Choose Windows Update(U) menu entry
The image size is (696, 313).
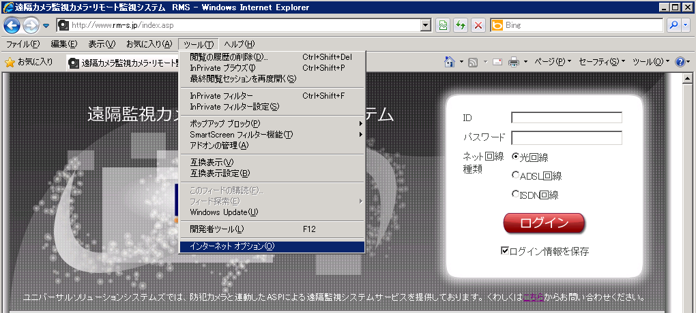point(272,212)
